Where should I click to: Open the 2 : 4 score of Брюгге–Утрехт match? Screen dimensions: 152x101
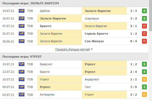[x=134, y=72]
